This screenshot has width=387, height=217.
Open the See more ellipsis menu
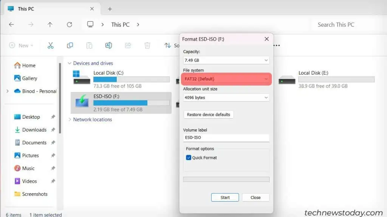tap(277, 45)
